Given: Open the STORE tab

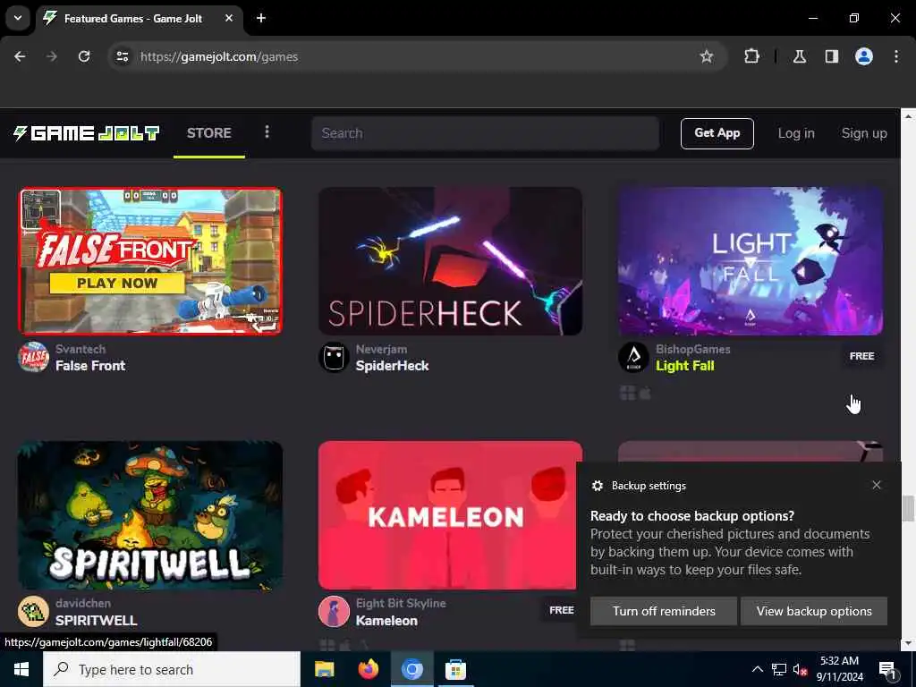Looking at the screenshot, I should click(209, 133).
